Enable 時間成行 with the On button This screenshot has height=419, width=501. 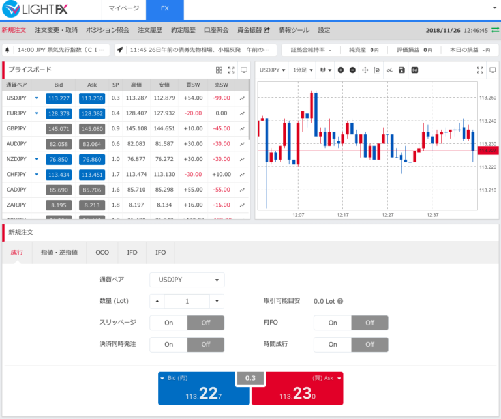click(332, 344)
